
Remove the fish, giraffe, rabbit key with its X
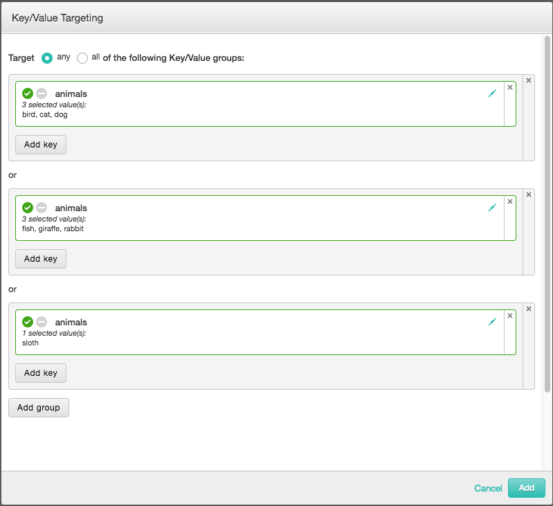510,201
